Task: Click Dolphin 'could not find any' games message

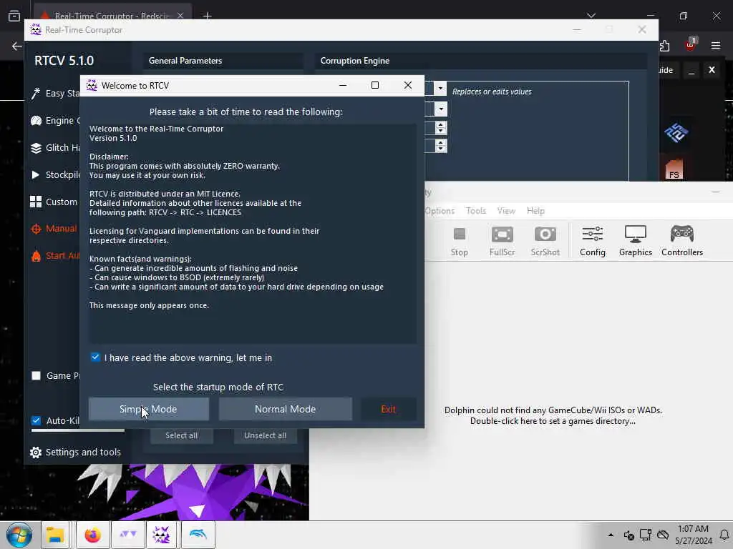Action: tap(553, 415)
